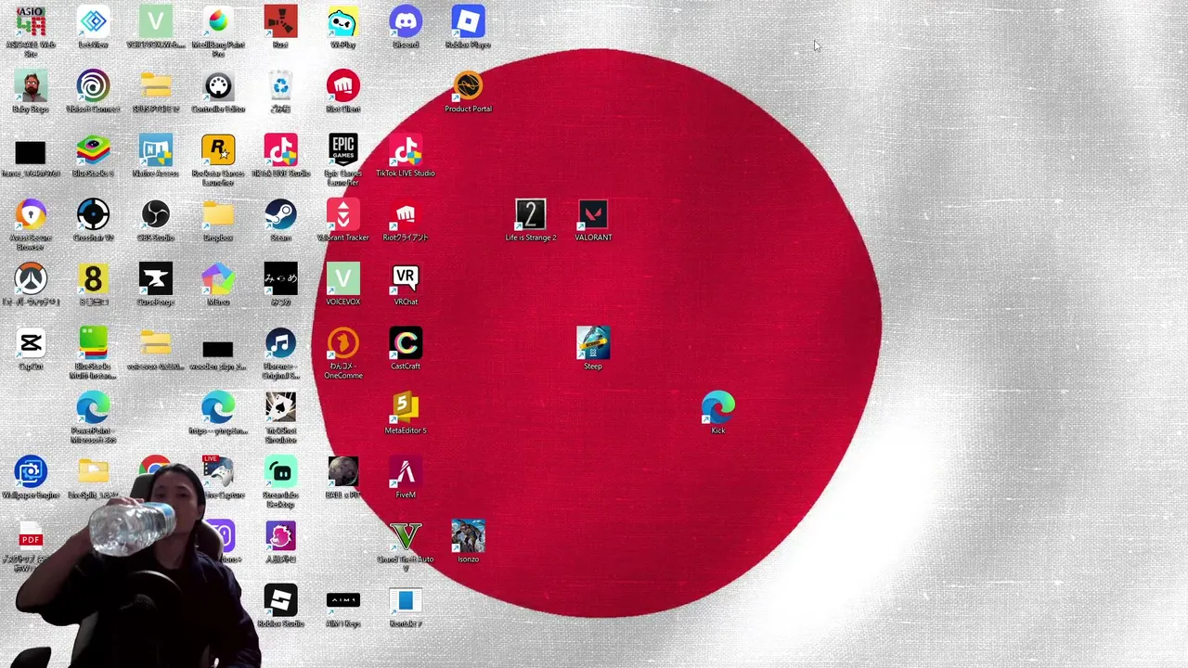The image size is (1188, 668).
Task: Open the CapCut shortcut
Action: (x=31, y=344)
